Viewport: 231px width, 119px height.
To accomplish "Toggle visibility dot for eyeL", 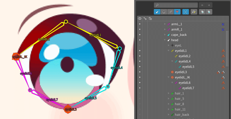I will point(140,45).
